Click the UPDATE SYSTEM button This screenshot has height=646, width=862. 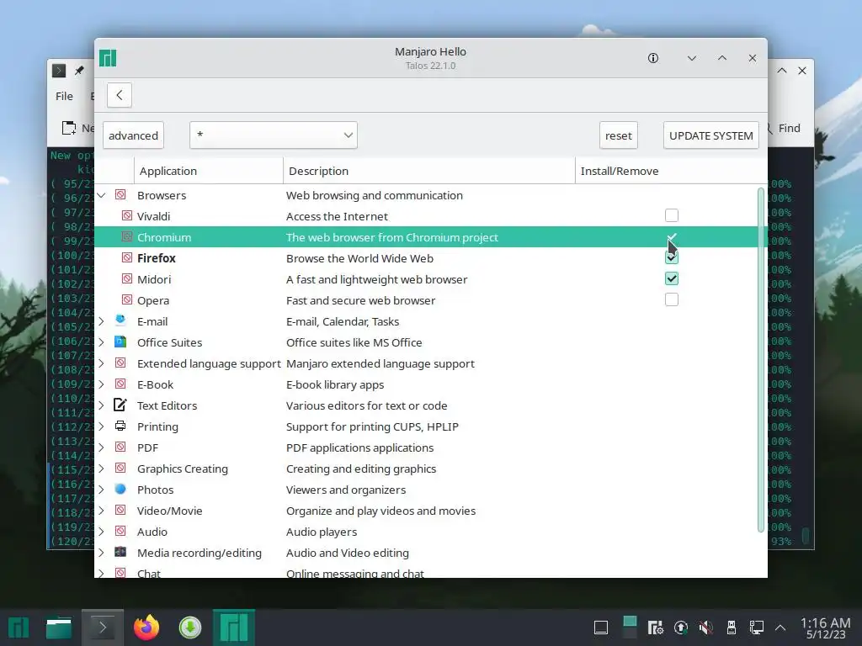(x=710, y=135)
